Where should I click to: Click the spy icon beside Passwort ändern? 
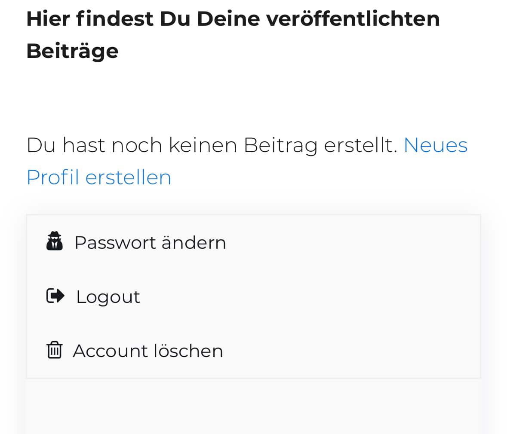point(55,241)
